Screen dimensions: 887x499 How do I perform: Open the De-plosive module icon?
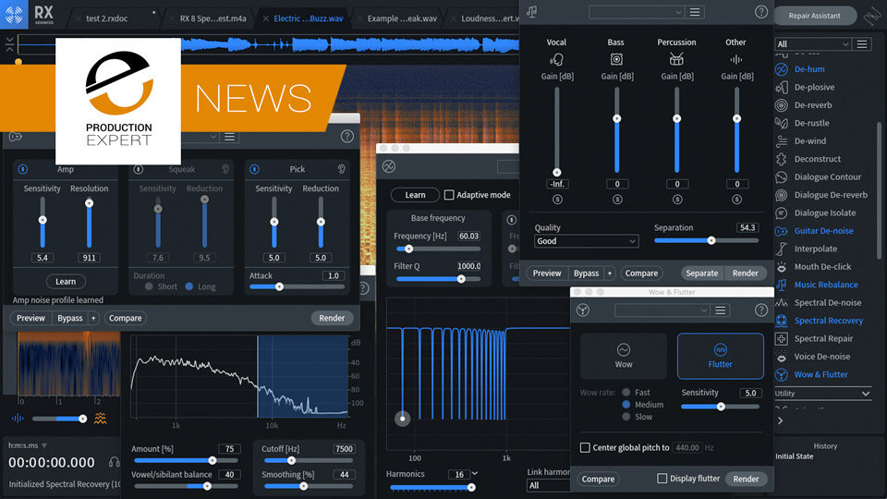click(782, 87)
